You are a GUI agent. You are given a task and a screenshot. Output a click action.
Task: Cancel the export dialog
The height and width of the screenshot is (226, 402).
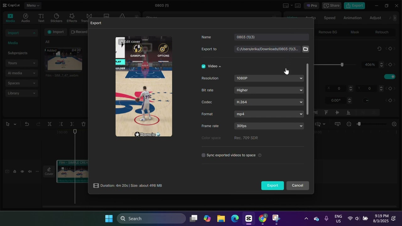[x=297, y=186]
